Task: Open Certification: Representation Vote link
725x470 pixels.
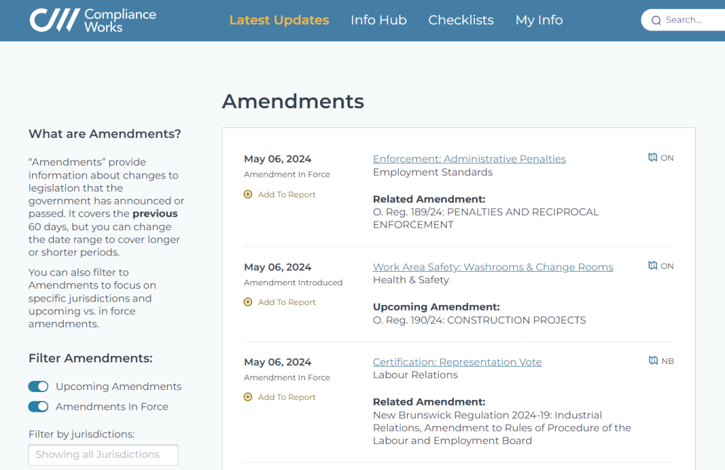Action: [x=457, y=362]
